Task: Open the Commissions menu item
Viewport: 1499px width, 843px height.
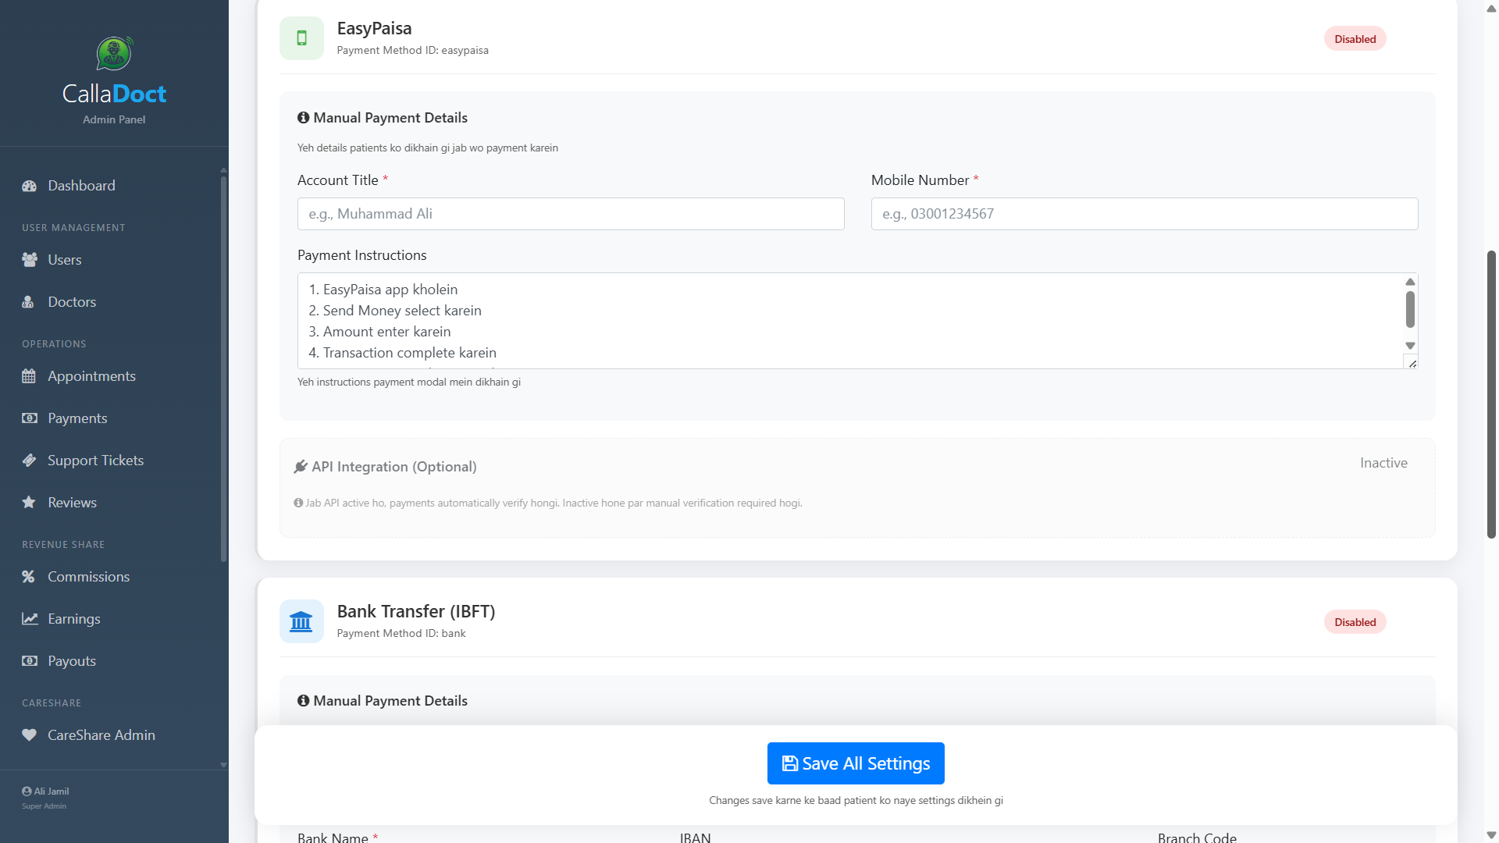Action: tap(88, 577)
